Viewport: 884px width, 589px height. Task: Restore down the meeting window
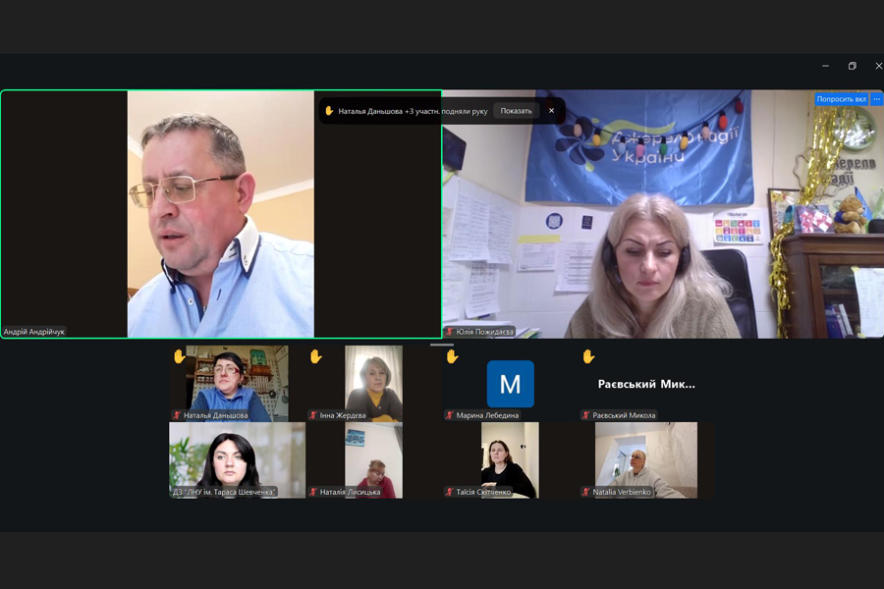click(853, 66)
